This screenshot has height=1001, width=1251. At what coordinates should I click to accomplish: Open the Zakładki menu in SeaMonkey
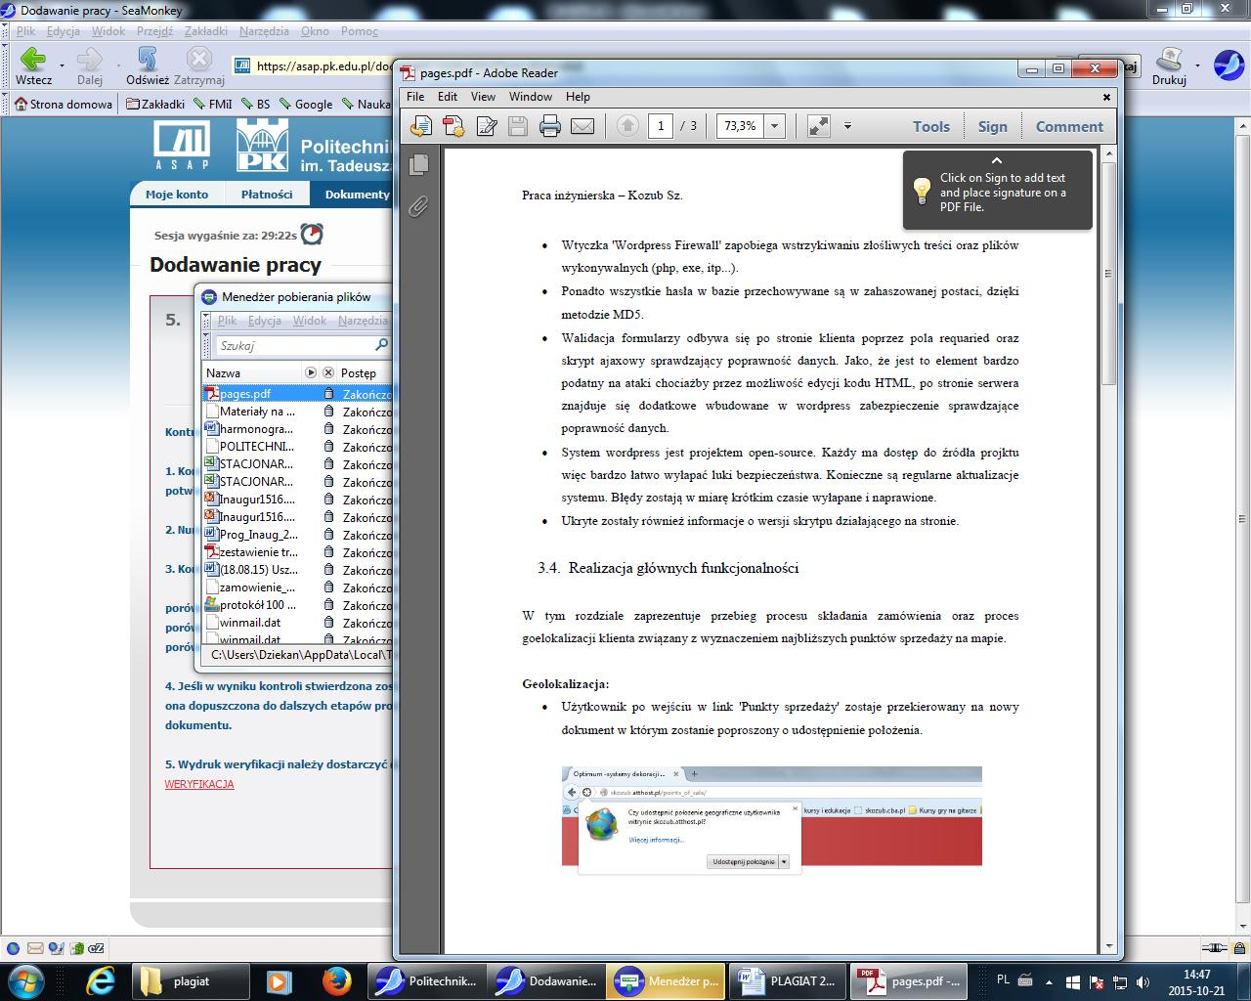point(207,31)
